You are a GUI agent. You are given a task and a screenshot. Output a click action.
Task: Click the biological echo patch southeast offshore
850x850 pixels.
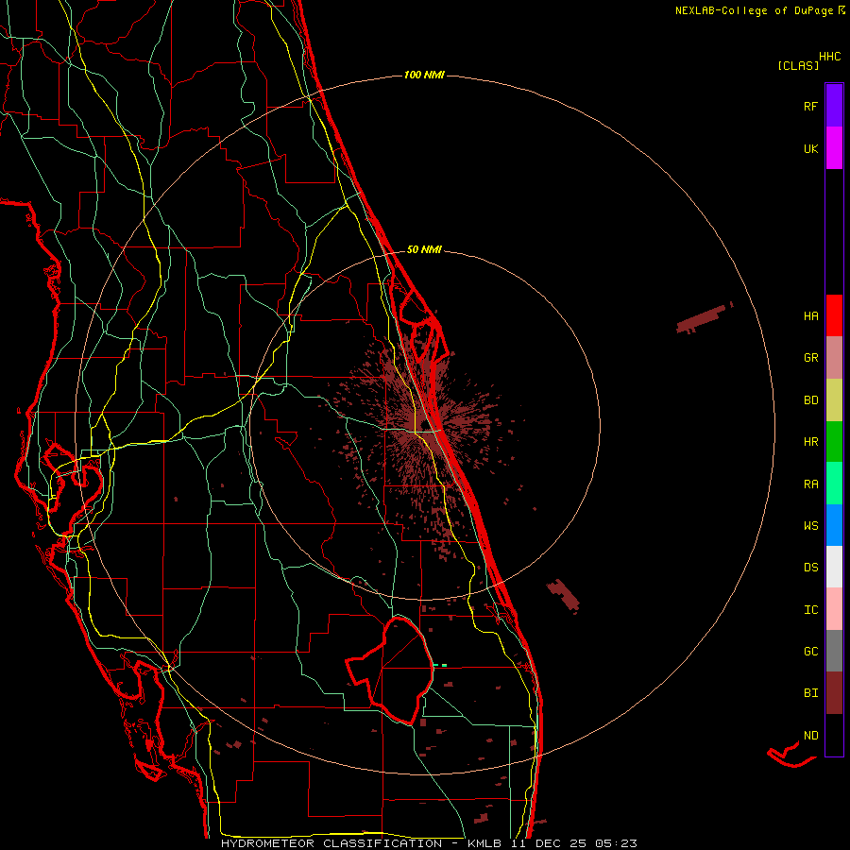pos(563,595)
